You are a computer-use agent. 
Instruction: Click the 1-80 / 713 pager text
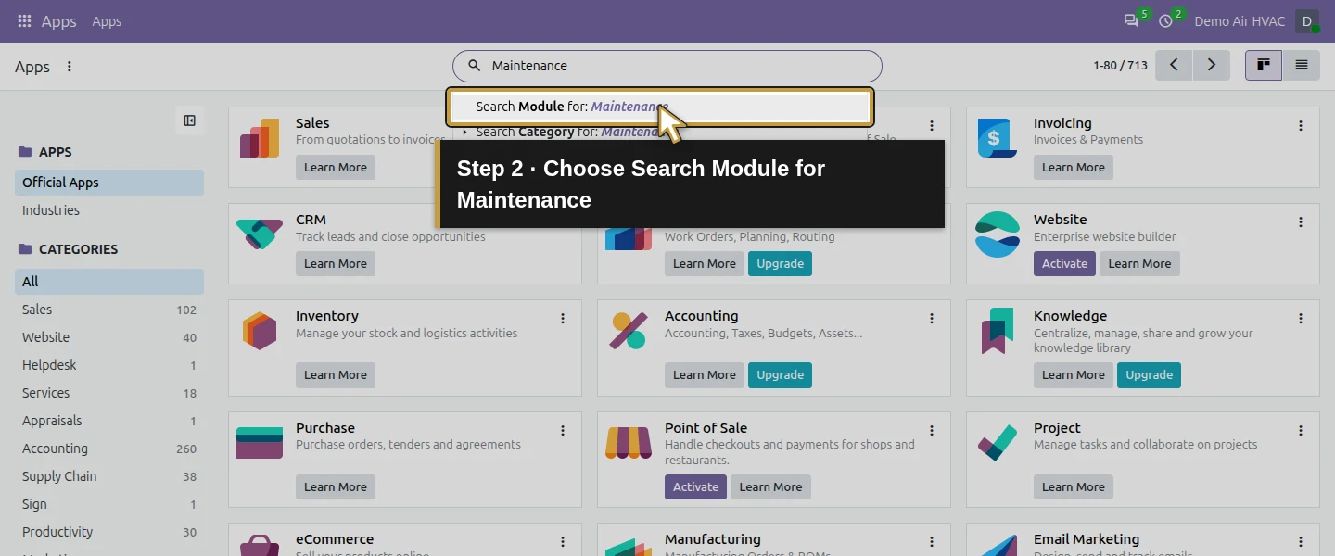pyautogui.click(x=1120, y=66)
